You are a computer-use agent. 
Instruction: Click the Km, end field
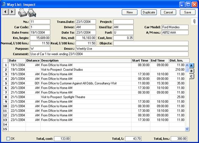point(86,38)
